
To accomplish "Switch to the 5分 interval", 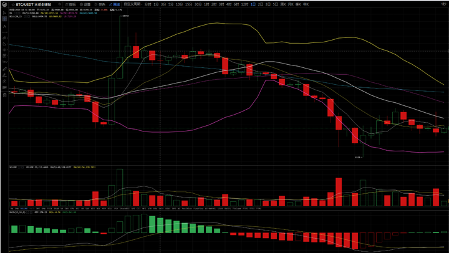I will click(x=171, y=4).
